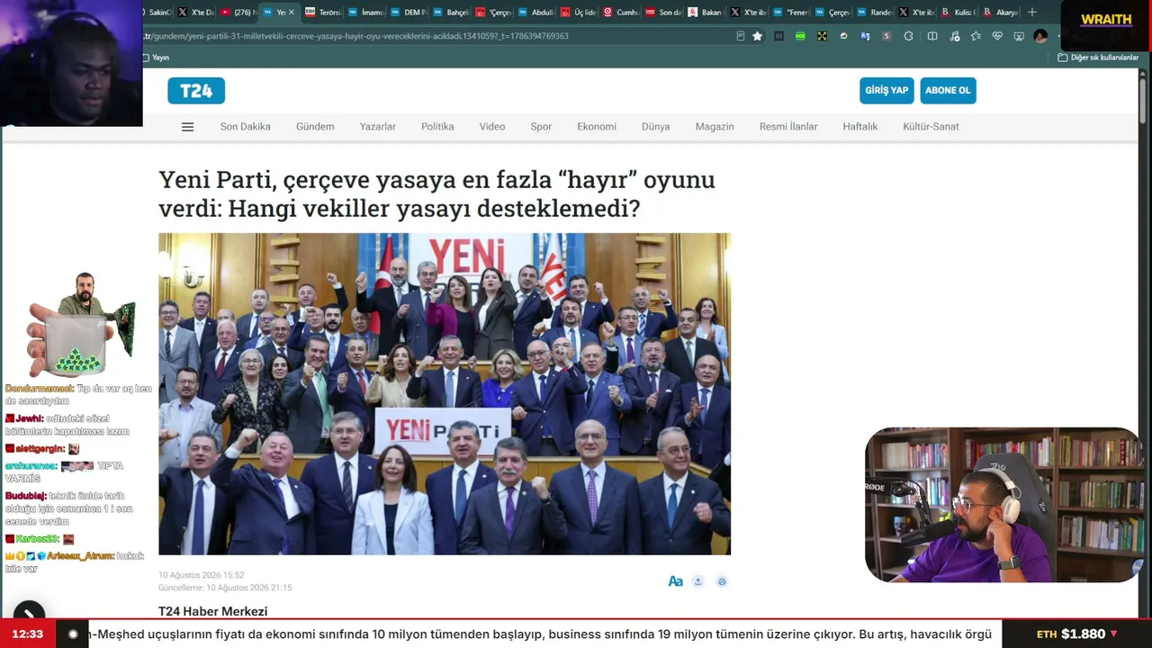The image size is (1152, 648).
Task: Click the 'T24 Haber Merkezi' byline
Action: [213, 611]
